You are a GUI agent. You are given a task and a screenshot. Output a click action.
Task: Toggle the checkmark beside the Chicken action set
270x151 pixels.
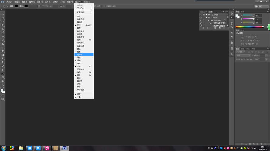coord(201,18)
